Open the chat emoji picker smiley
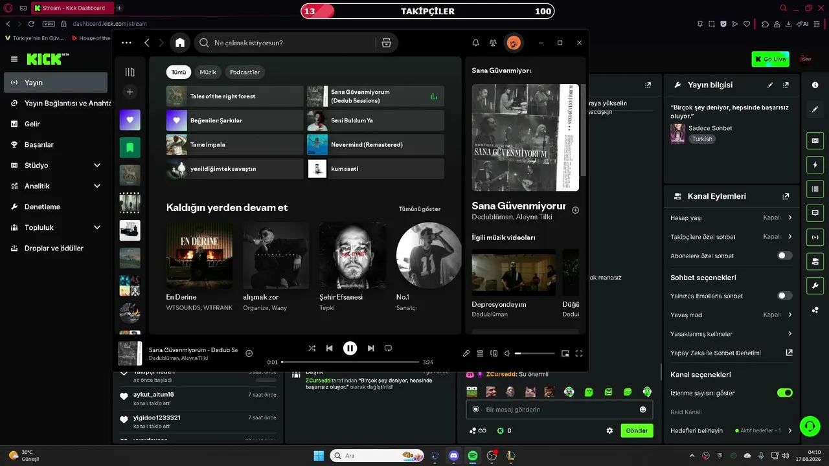This screenshot has width=829, height=466. click(643, 410)
